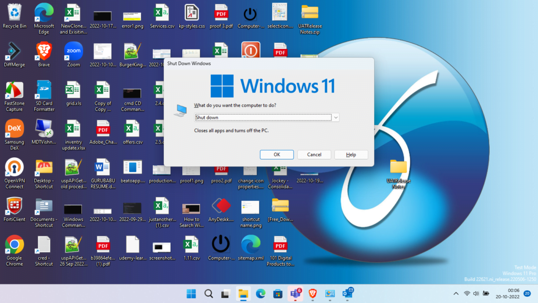538x303 pixels.
Task: Select the udemy-lear... file icon
Action: 132,248
